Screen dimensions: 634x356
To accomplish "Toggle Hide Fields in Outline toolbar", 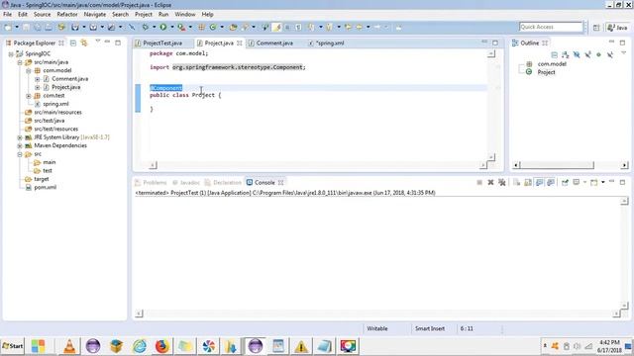I will pyautogui.click(x=577, y=54).
